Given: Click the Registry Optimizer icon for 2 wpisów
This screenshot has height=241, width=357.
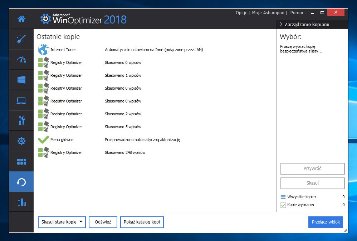Looking at the screenshot, I should click(x=43, y=114).
